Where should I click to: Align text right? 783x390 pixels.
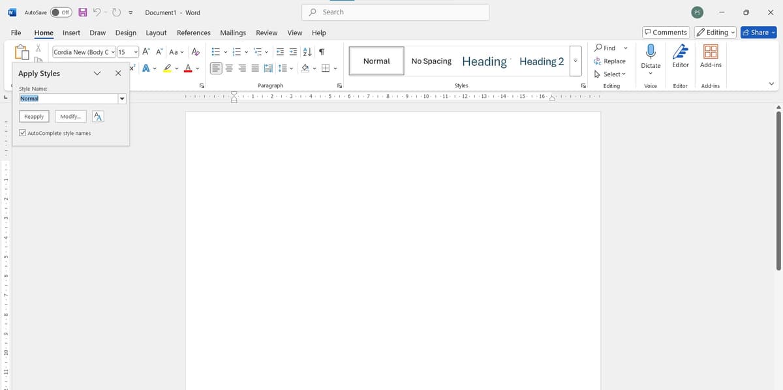[243, 68]
